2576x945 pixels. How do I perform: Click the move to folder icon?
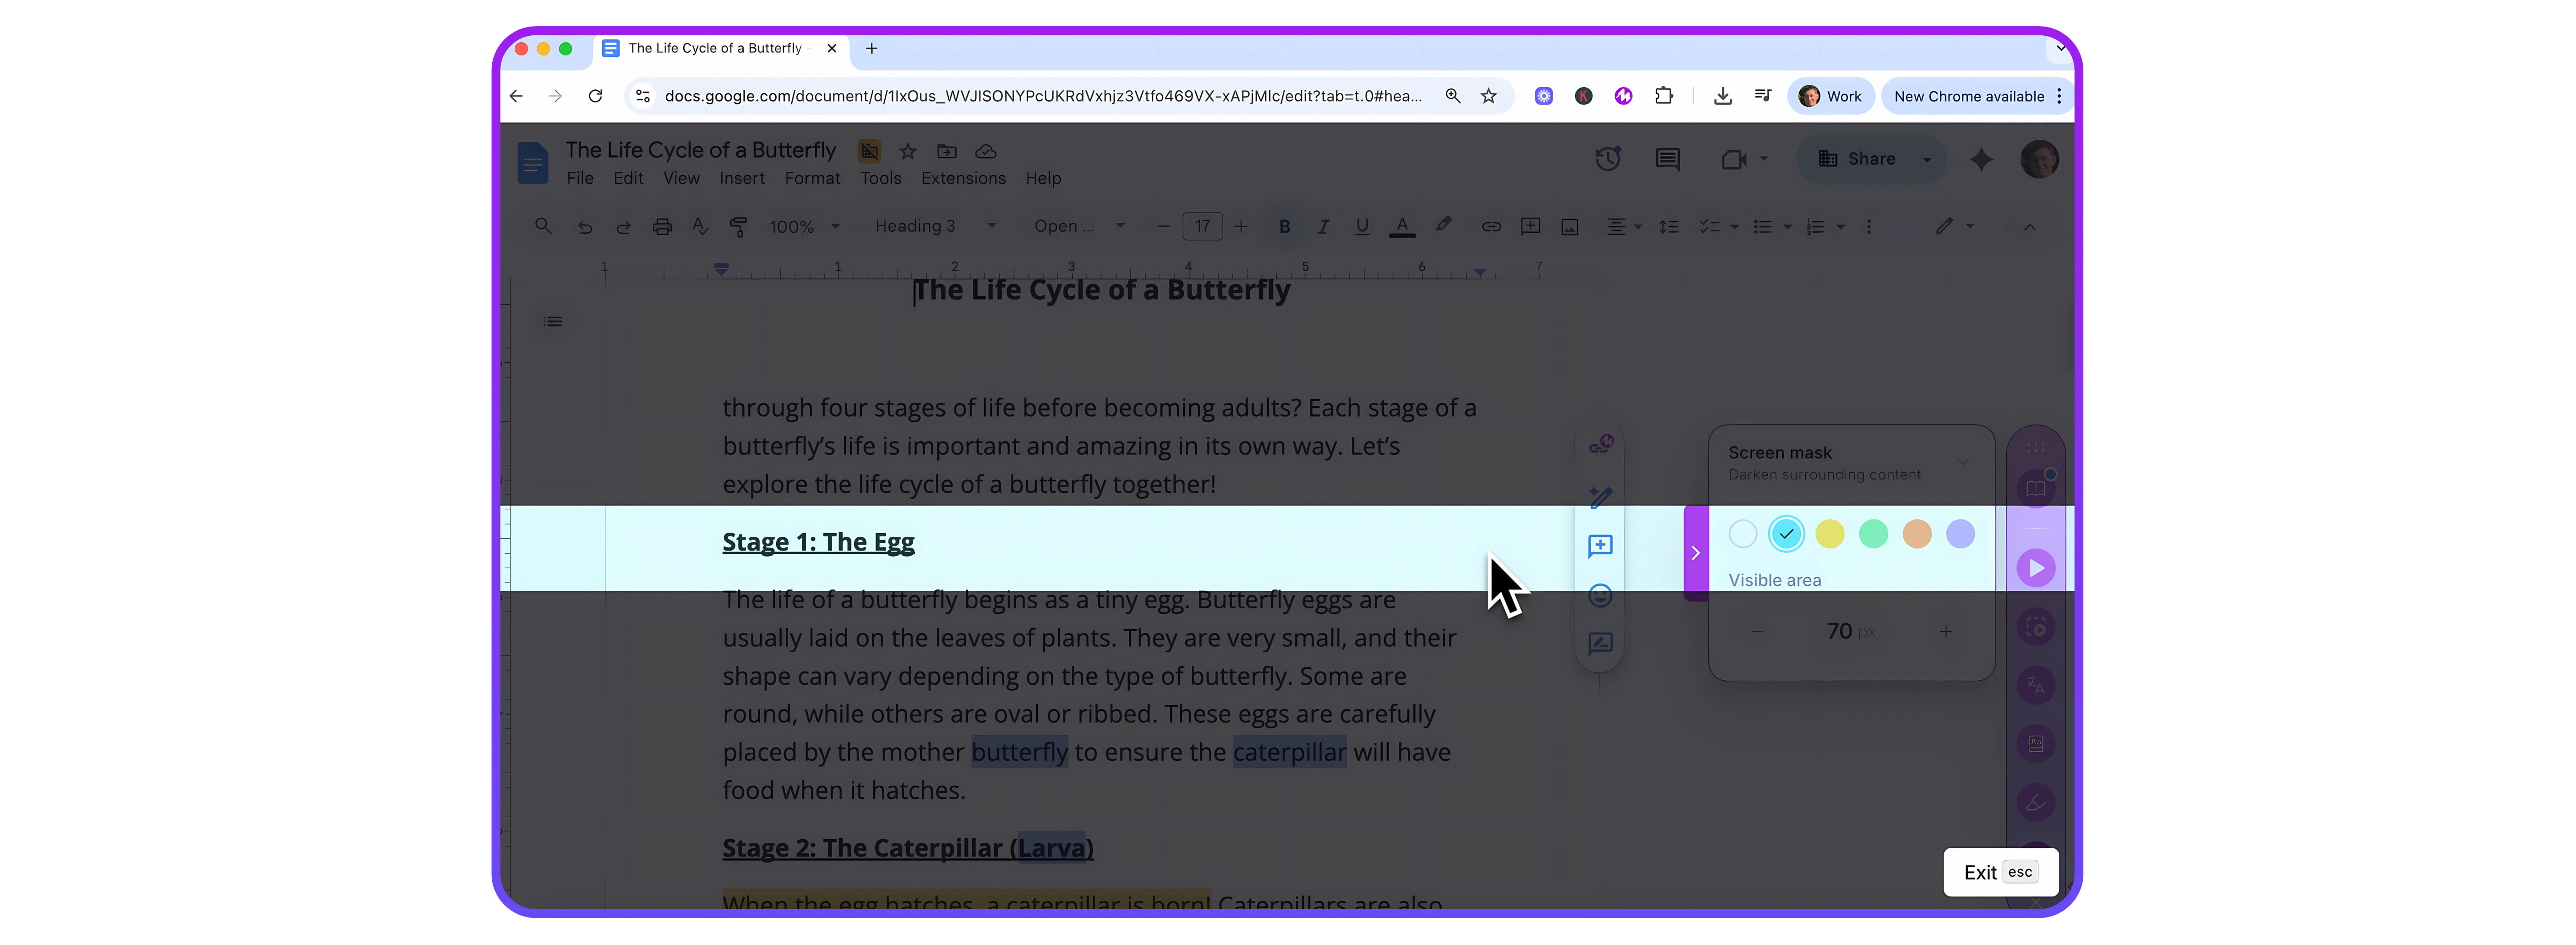pyautogui.click(x=946, y=151)
